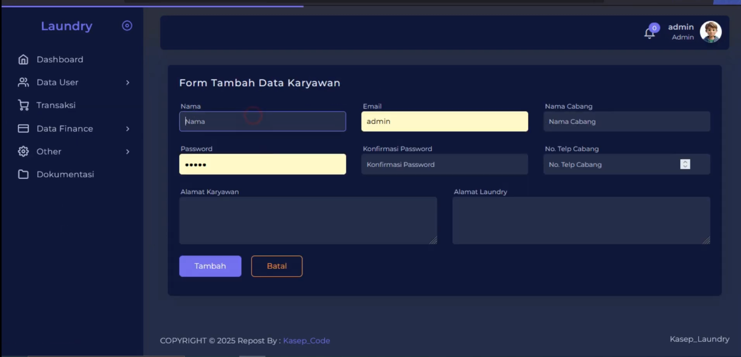Viewport: 741px width, 357px height.
Task: Expand the Other submenu chevron
Action: pyautogui.click(x=128, y=152)
